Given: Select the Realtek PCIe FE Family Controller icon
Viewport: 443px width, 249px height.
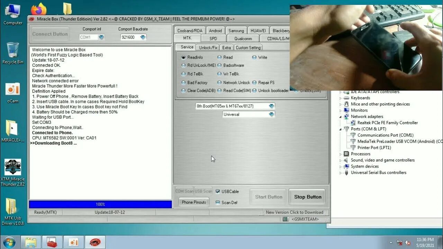Looking at the screenshot, I should 353,123.
